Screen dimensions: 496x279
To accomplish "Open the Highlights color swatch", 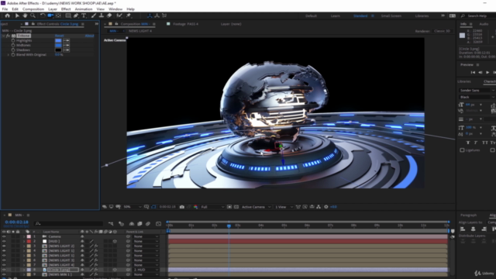I will [58, 40].
